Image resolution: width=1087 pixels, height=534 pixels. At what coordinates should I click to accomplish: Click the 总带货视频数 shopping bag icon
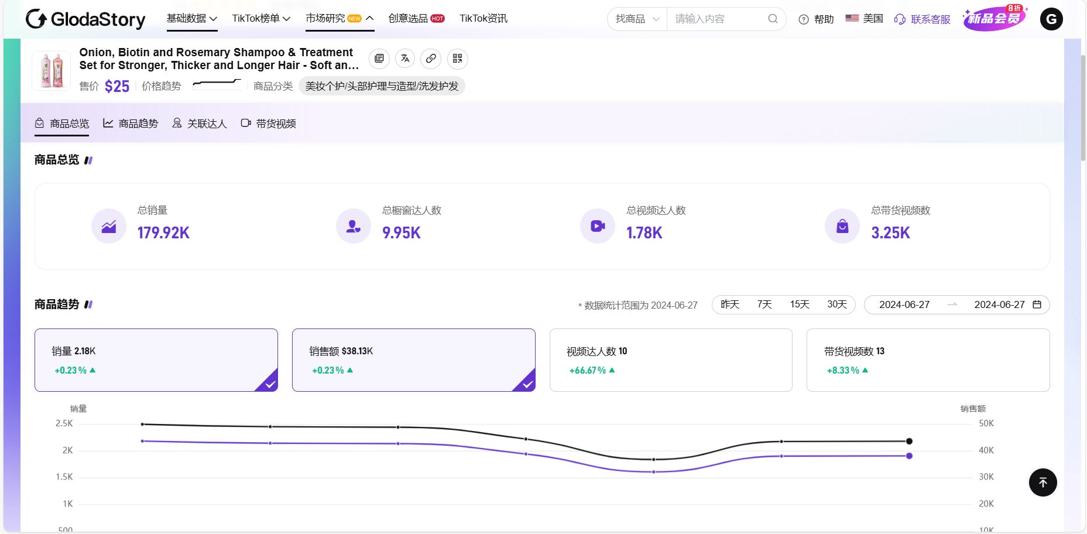coord(842,226)
